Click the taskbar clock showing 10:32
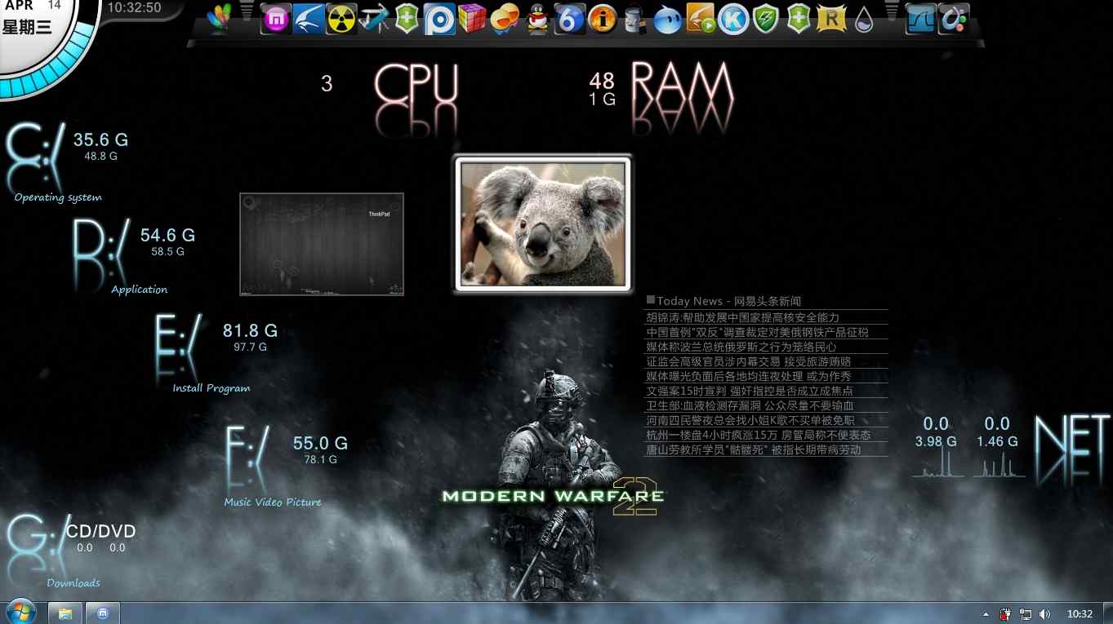Image resolution: width=1113 pixels, height=624 pixels. [1080, 614]
